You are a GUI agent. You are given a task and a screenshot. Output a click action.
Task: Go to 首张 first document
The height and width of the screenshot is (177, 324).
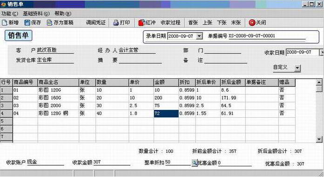[193, 22]
